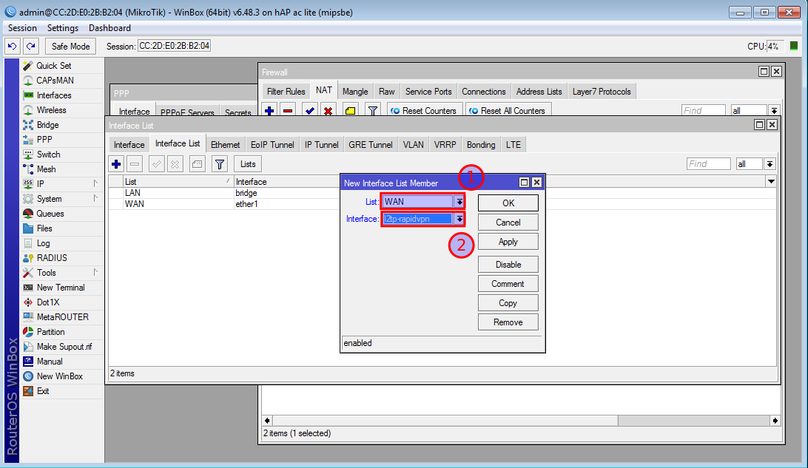Click the redo arrow in WinBox toolbar
The width and height of the screenshot is (808, 468).
point(31,47)
